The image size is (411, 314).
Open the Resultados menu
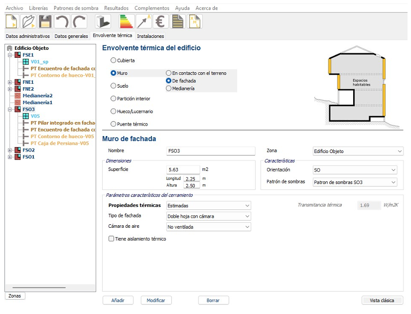pyautogui.click(x=116, y=8)
